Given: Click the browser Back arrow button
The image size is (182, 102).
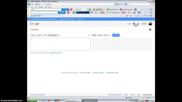Looking at the screenshot, I should click(x=29, y=4).
